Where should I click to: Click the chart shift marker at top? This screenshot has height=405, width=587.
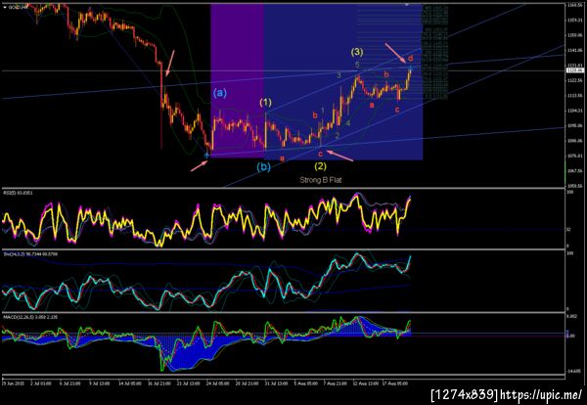coord(407,5)
